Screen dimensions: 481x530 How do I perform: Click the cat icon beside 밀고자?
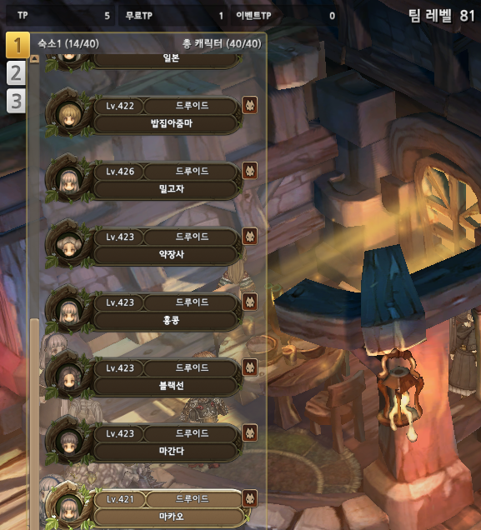pos(250,171)
